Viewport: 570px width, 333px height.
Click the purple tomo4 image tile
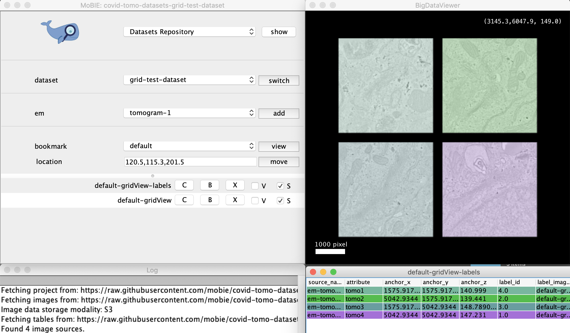pos(489,189)
